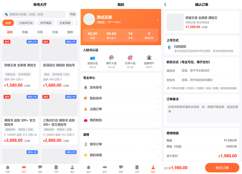242x174 pixels.
Task: Click 合计支付 ¥1,980.00 total
Action: tap(202, 156)
